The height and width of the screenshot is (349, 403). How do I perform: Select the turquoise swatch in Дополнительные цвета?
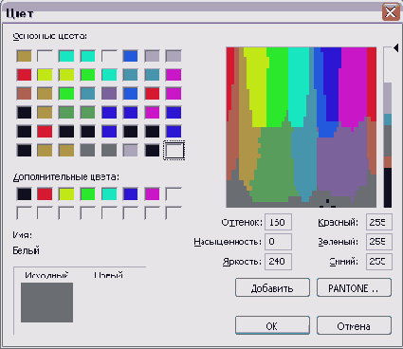tap(109, 194)
